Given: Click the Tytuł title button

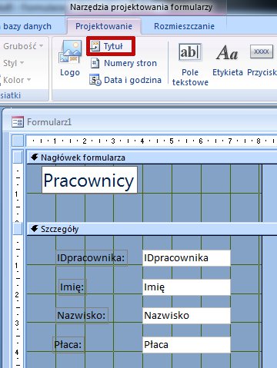Looking at the screenshot, I should pyautogui.click(x=111, y=46).
